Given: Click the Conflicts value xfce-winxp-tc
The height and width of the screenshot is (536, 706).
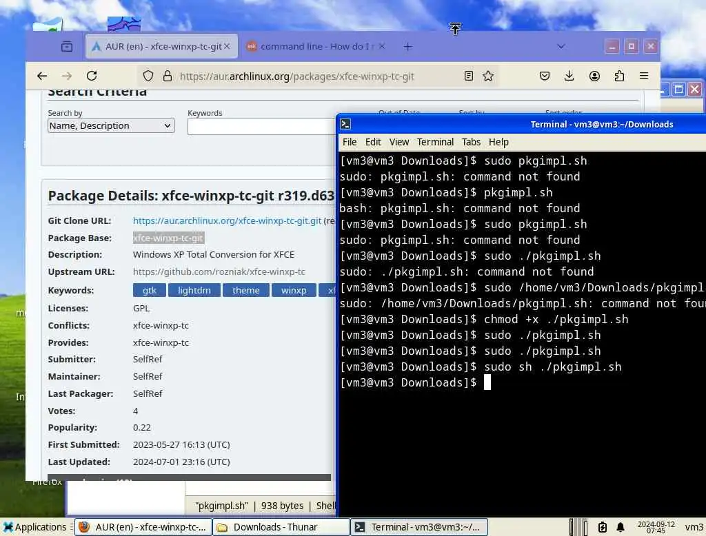Looking at the screenshot, I should [161, 325].
